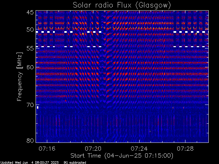This screenshot has height=164, width=219.
Task: Click the 50 frequency tick label
Action: click(30, 30)
